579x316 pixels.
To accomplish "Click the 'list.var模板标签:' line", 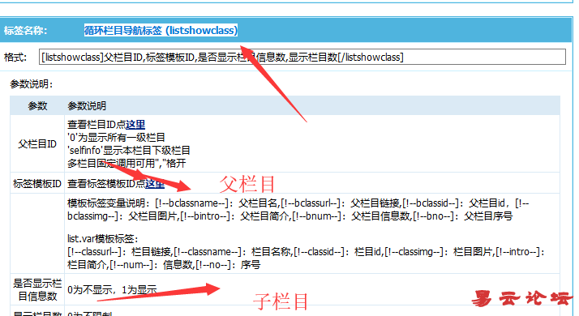I will pos(103,239).
